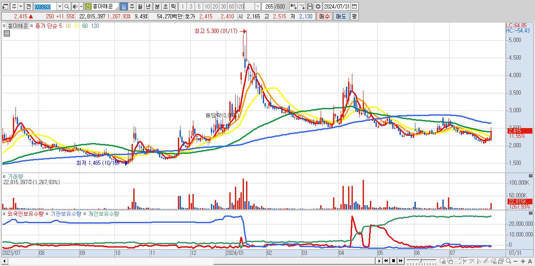Toggle the crosshair cursor icon
This screenshot has height=266, width=535.
coord(465,261)
